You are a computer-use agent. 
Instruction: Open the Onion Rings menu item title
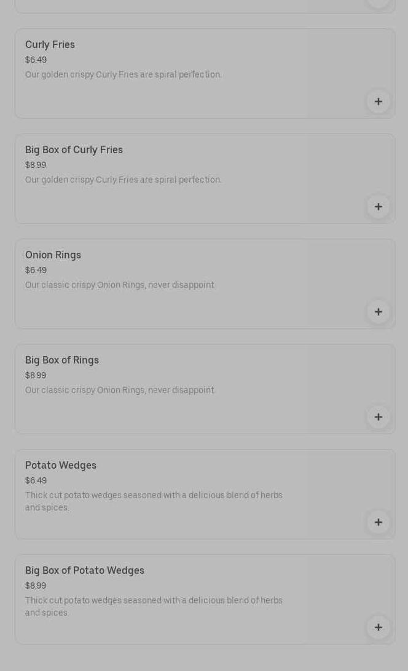click(x=53, y=255)
